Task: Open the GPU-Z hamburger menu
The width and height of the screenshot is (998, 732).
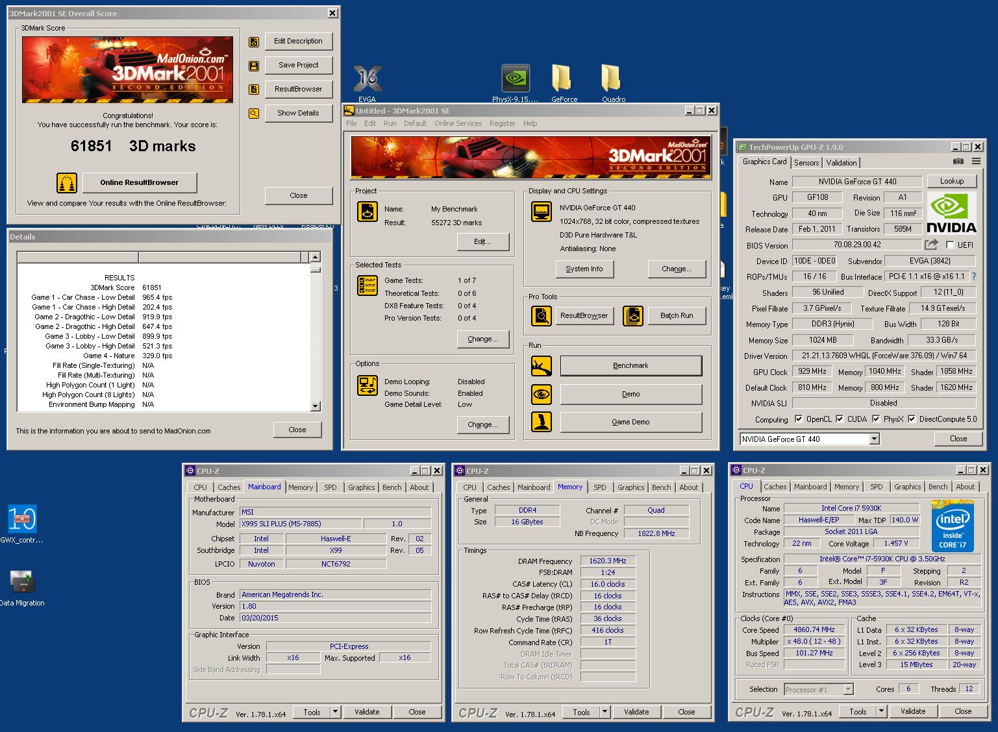Action: [976, 162]
